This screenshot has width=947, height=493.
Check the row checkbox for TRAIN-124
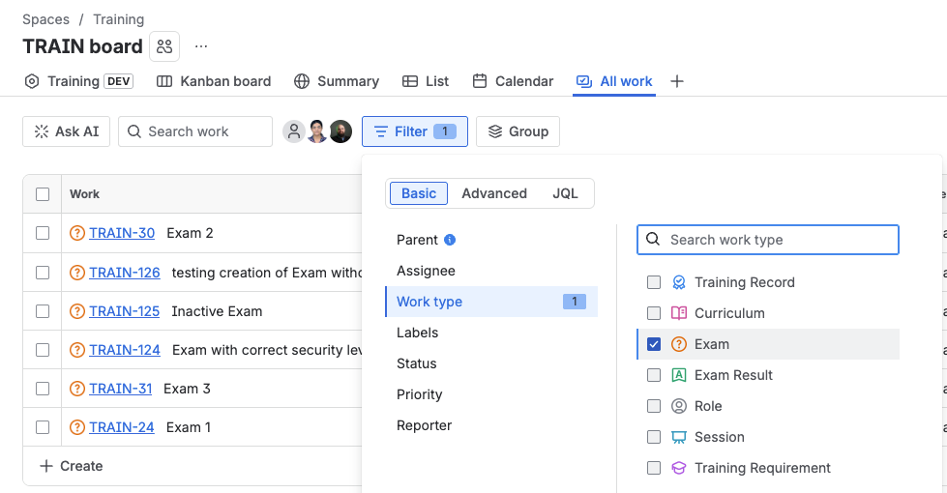43,350
